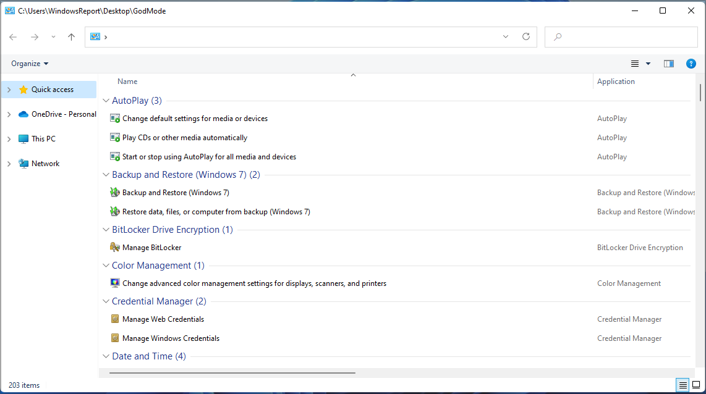The width and height of the screenshot is (706, 394).
Task: Refresh the GodMode folder
Action: (x=526, y=36)
